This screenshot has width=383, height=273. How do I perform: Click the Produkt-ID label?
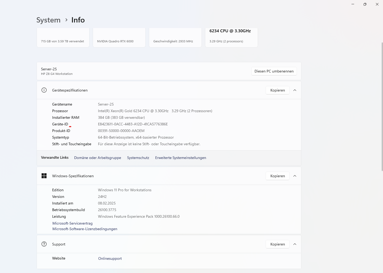click(x=61, y=131)
